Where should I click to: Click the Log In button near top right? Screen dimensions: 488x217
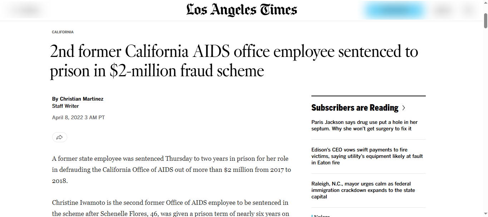[x=442, y=10]
